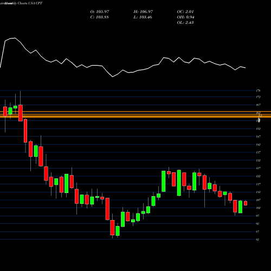Click the 137 price axis label
271x271 pixels.
point(259,152)
